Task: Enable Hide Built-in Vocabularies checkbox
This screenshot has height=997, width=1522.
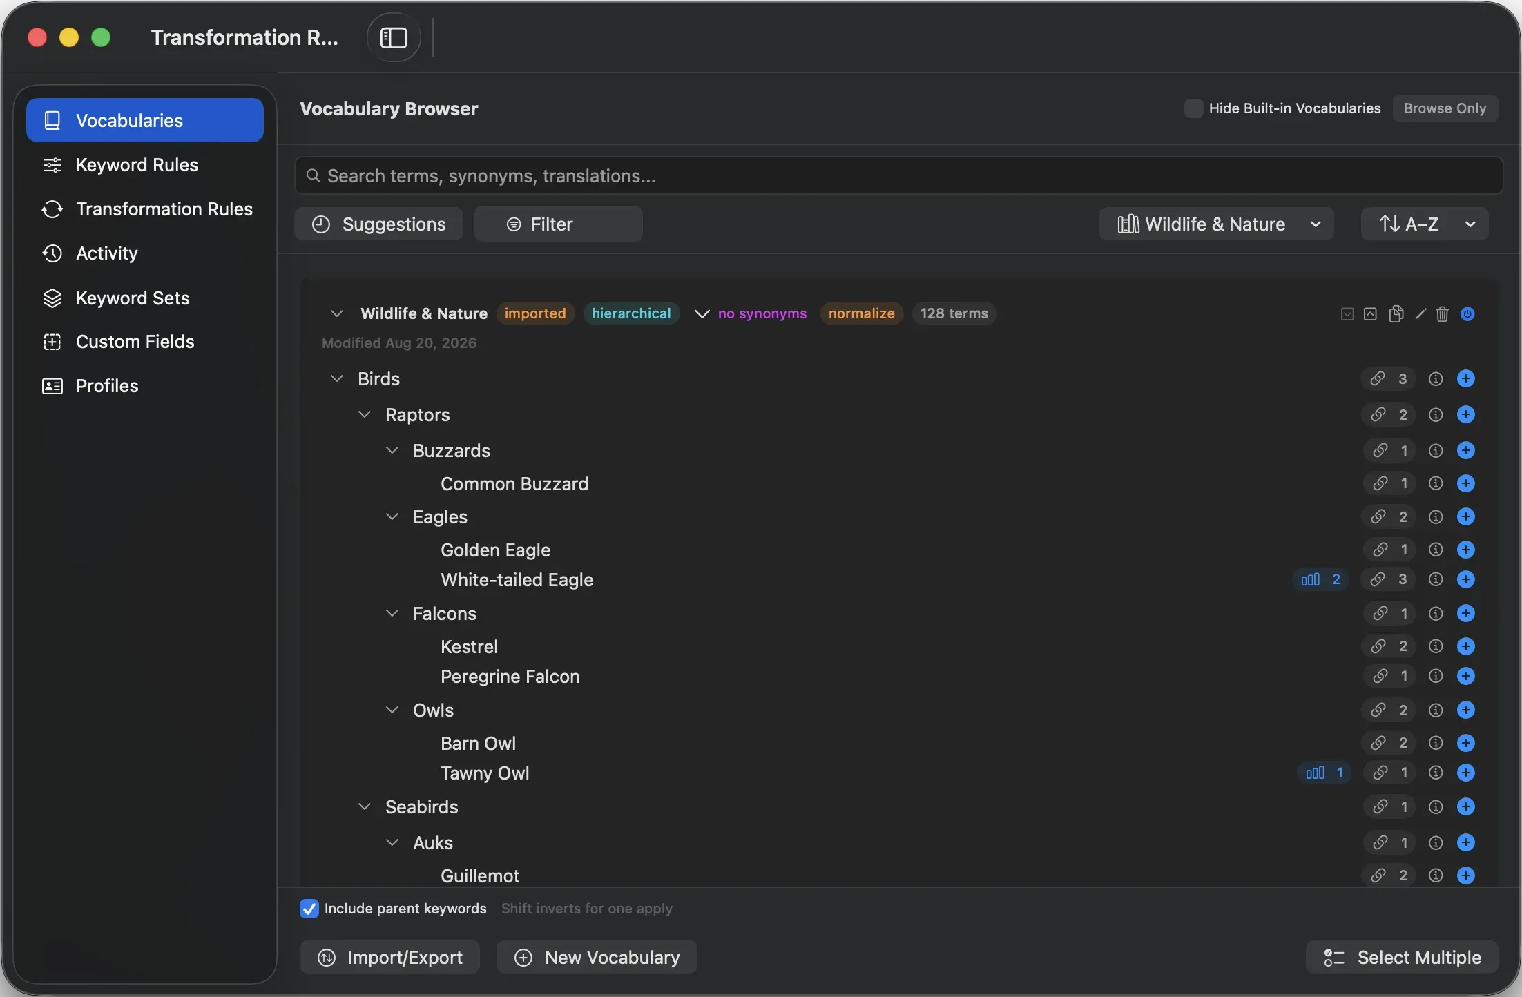Action: [1193, 108]
